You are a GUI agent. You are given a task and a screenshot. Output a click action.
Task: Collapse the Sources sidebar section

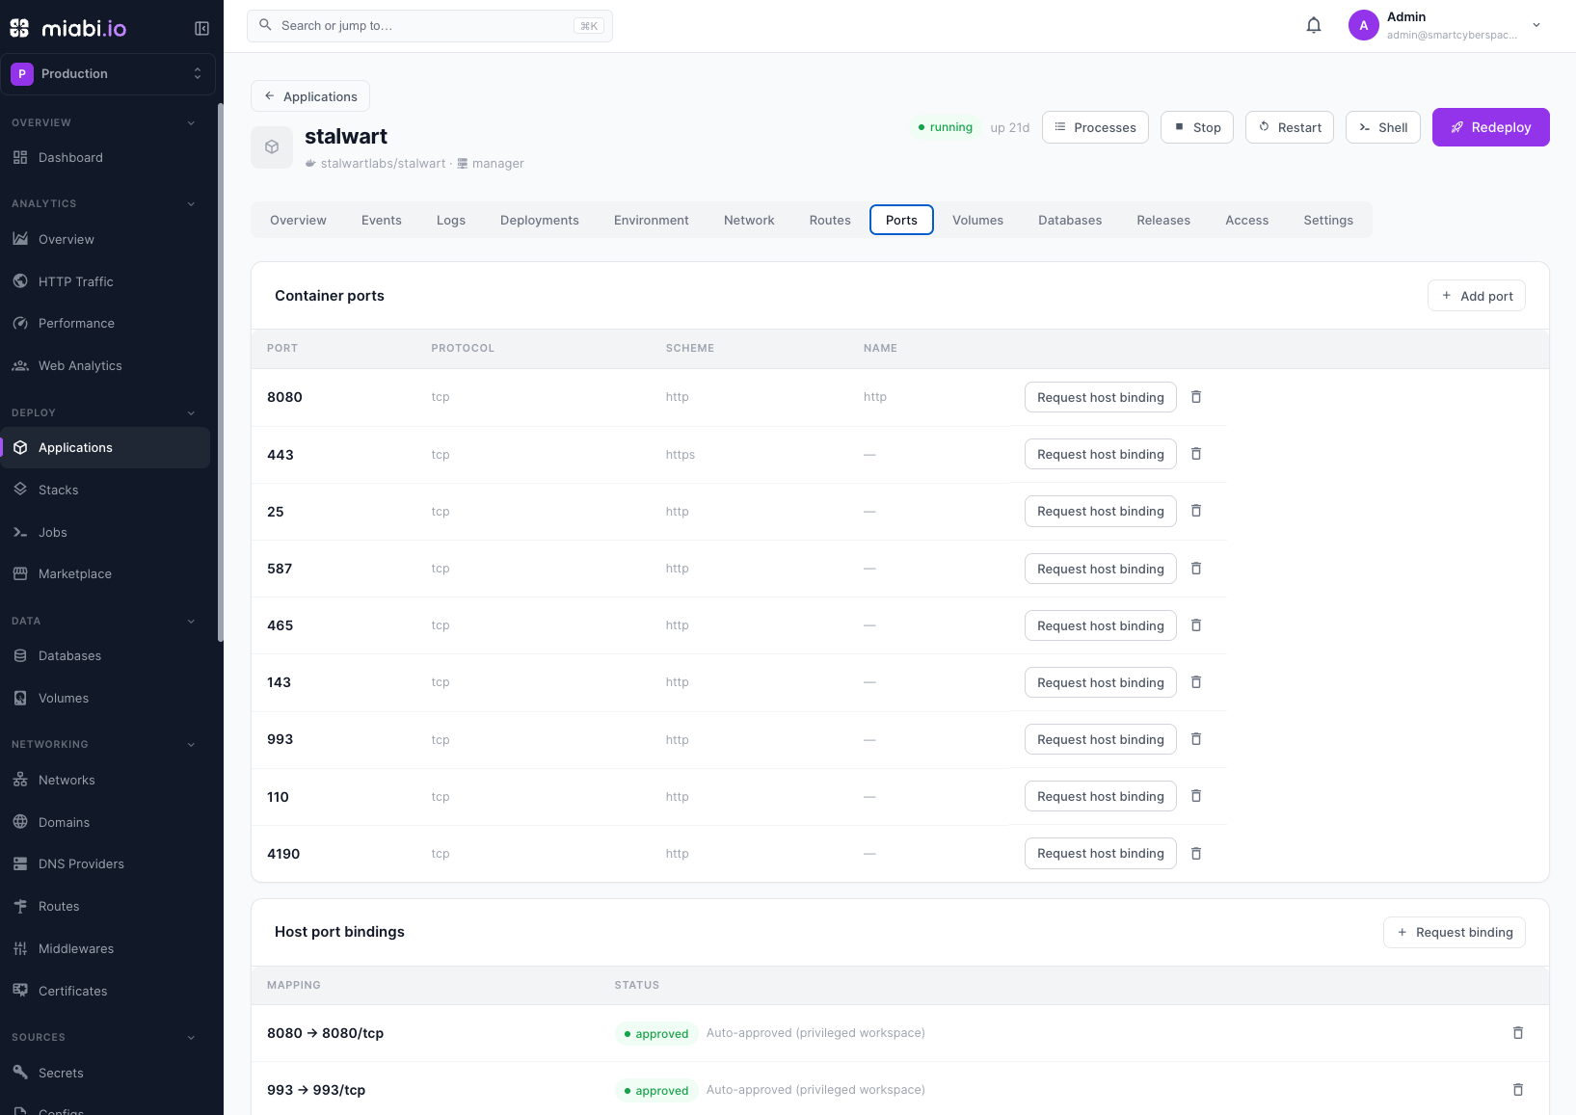191,1038
